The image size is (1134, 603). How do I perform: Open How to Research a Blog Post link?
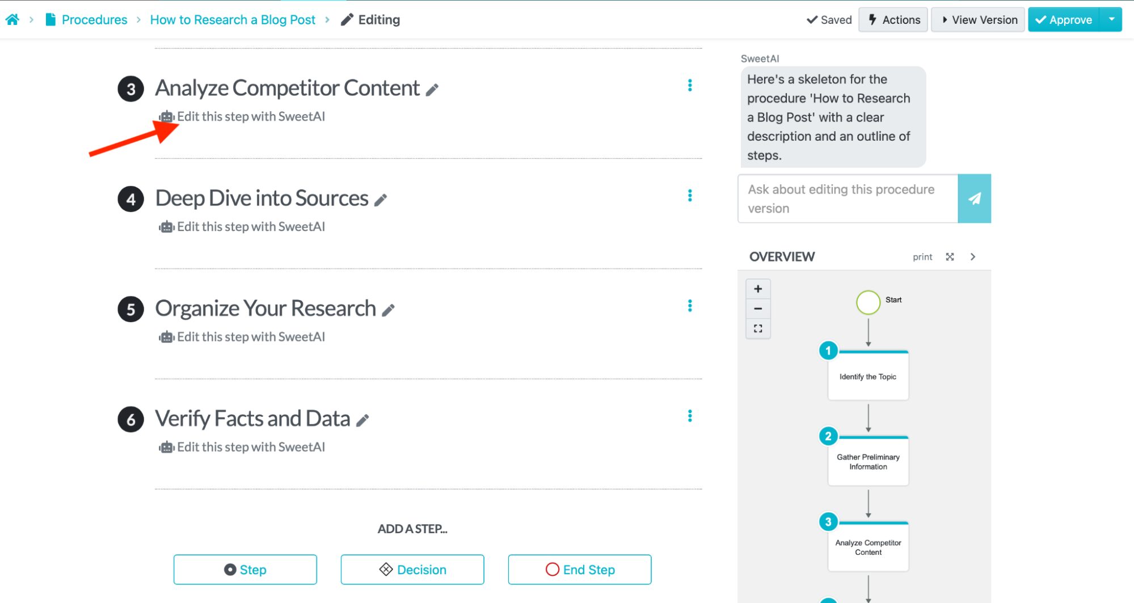click(x=233, y=20)
